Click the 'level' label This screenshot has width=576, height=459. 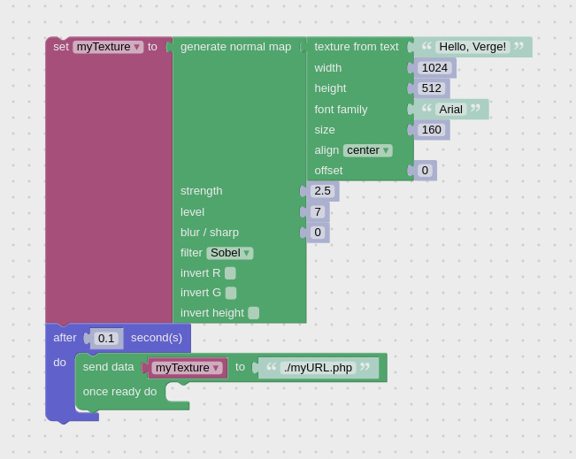192,212
